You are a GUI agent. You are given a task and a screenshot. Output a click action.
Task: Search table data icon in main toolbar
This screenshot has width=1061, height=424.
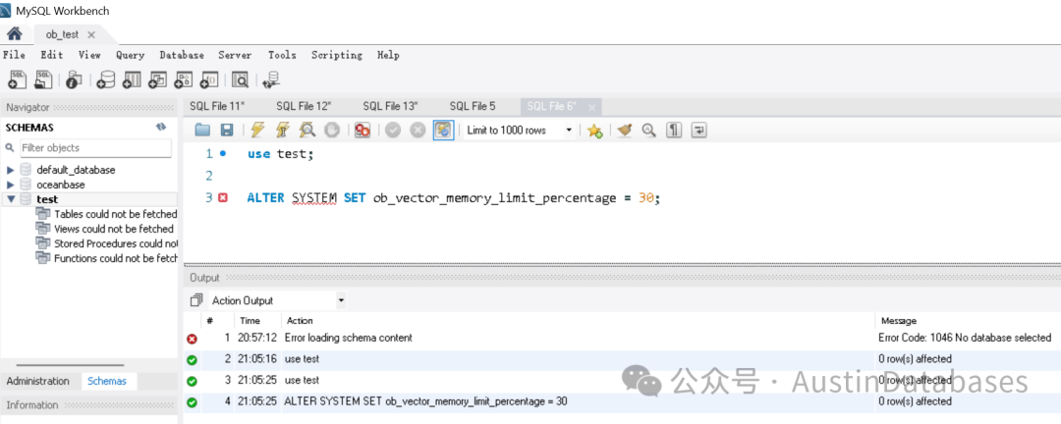point(241,80)
